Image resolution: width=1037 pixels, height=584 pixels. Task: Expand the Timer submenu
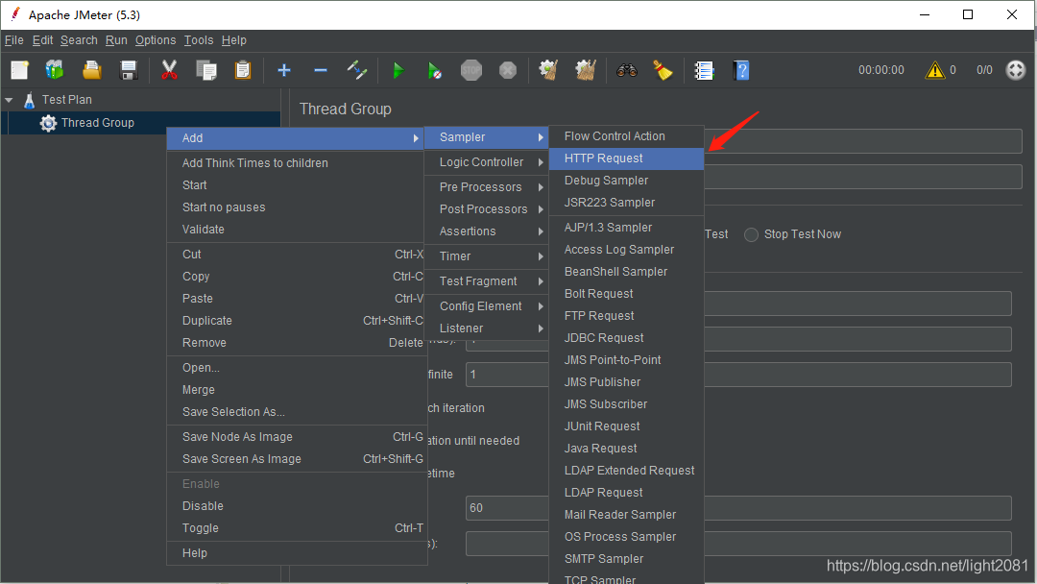coord(486,256)
